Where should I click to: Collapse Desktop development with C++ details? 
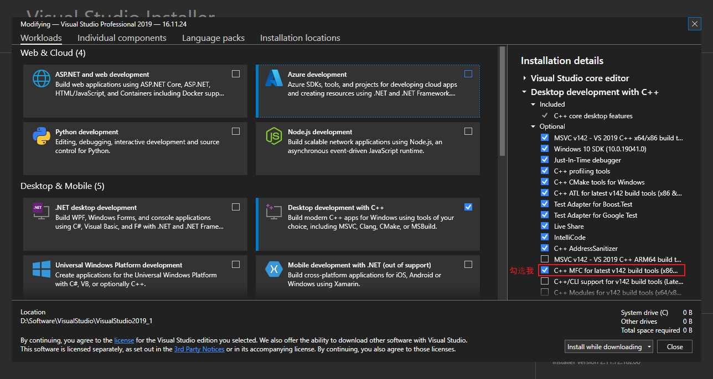[x=524, y=92]
